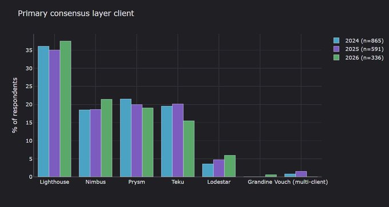Select the Nimbus 2026 green bar

click(x=106, y=138)
